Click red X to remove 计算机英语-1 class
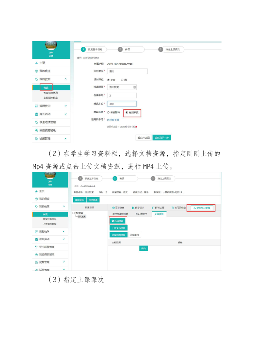 (x=136, y=127)
